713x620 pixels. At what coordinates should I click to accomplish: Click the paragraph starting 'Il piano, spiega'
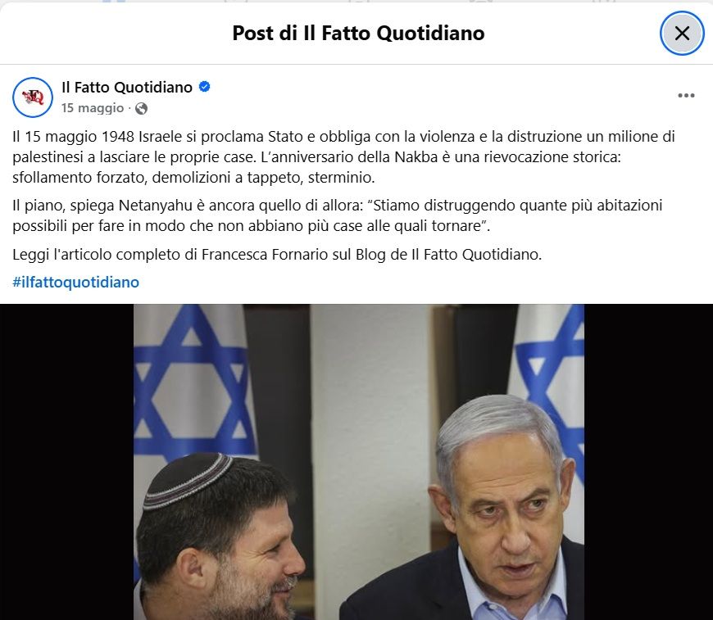pyautogui.click(x=338, y=215)
